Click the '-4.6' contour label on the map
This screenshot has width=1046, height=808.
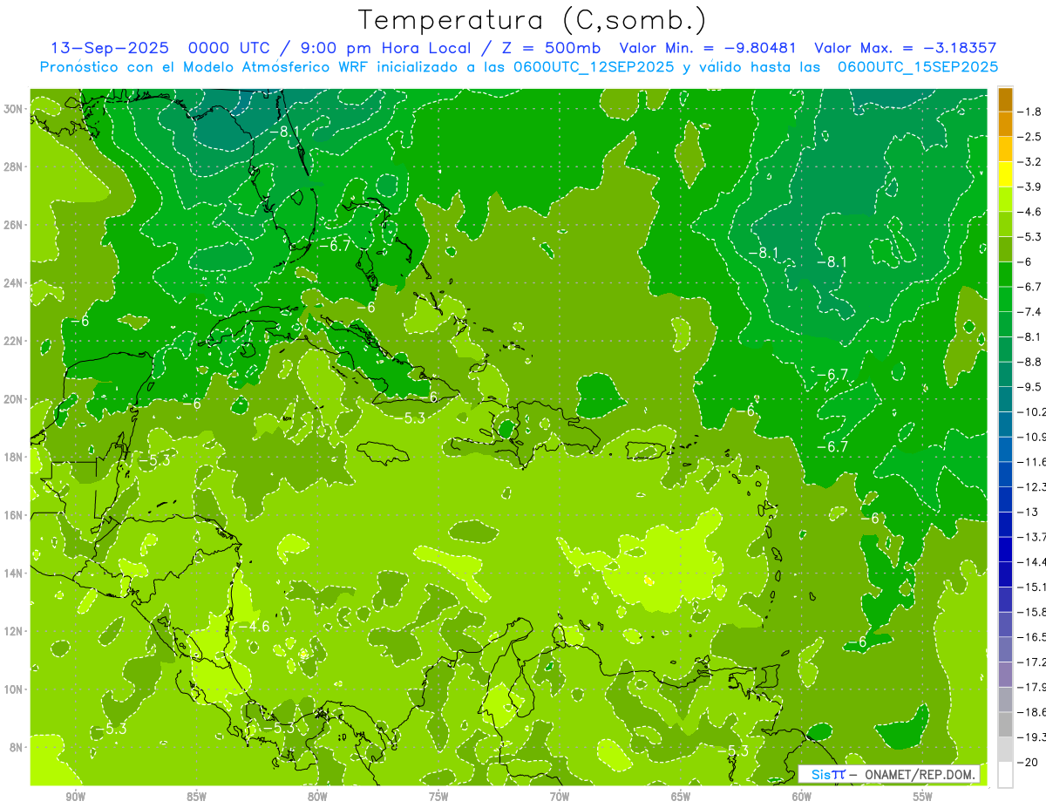[x=254, y=626]
